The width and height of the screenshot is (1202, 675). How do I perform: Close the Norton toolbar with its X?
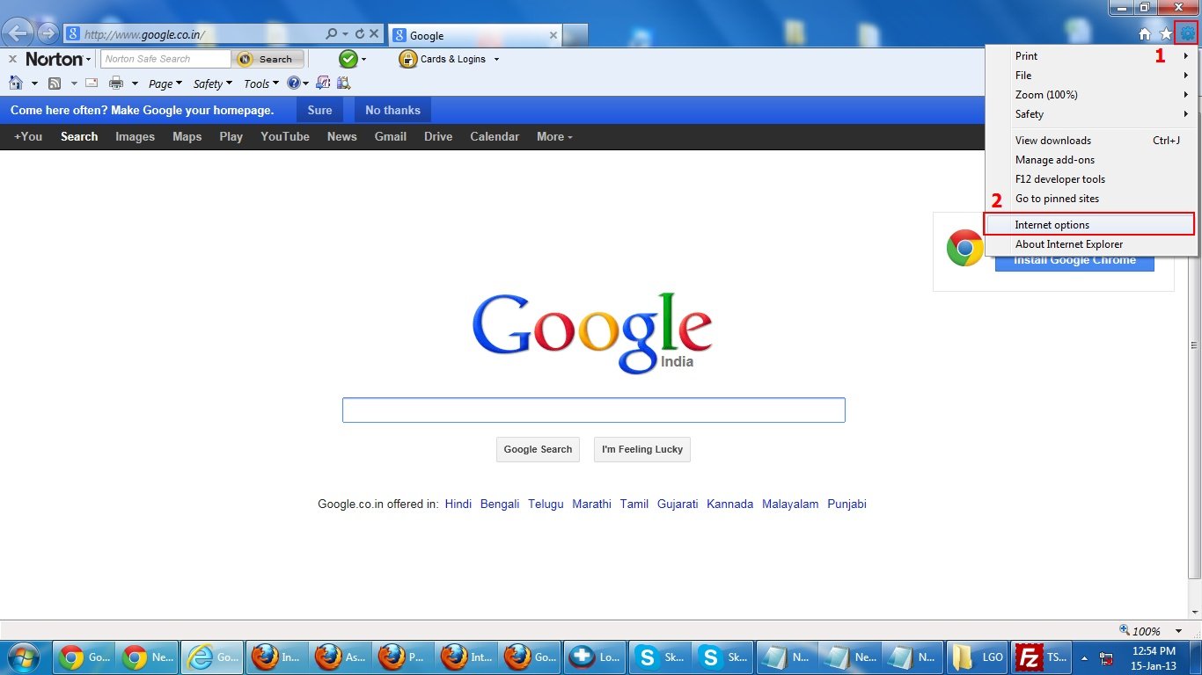tap(12, 59)
